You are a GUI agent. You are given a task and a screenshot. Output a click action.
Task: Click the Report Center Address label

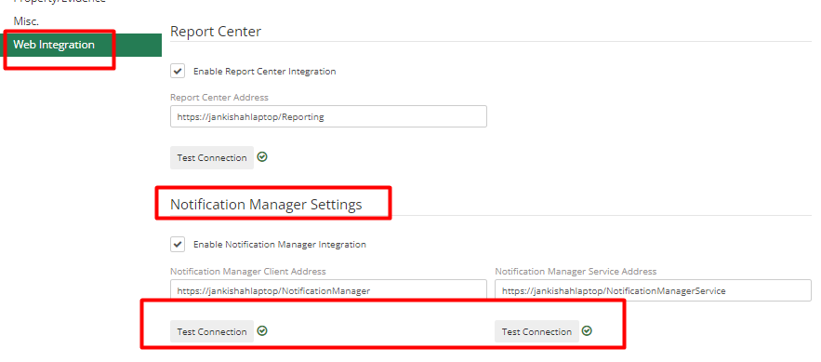pos(219,98)
